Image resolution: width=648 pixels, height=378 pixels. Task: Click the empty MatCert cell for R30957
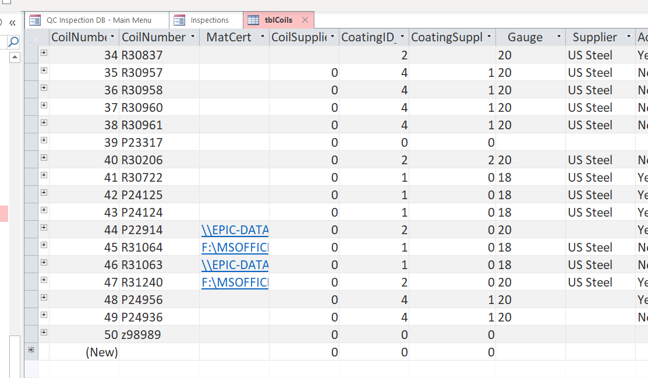click(x=234, y=72)
